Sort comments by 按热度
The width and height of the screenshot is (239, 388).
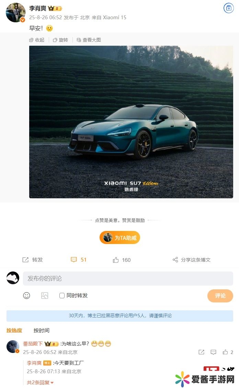point(14,330)
